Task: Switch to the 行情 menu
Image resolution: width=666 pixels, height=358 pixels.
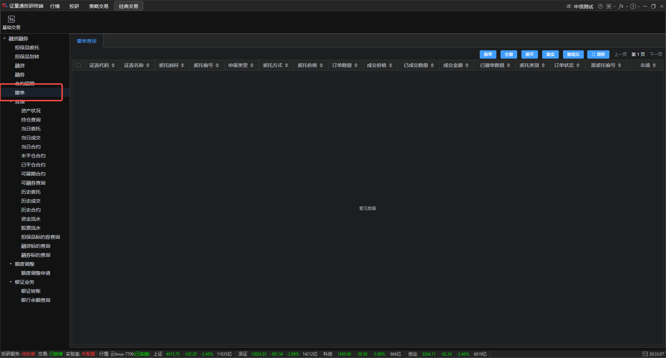Action: [55, 6]
